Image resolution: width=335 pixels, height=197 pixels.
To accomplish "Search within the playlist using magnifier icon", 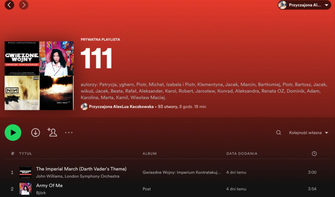I will tap(279, 133).
